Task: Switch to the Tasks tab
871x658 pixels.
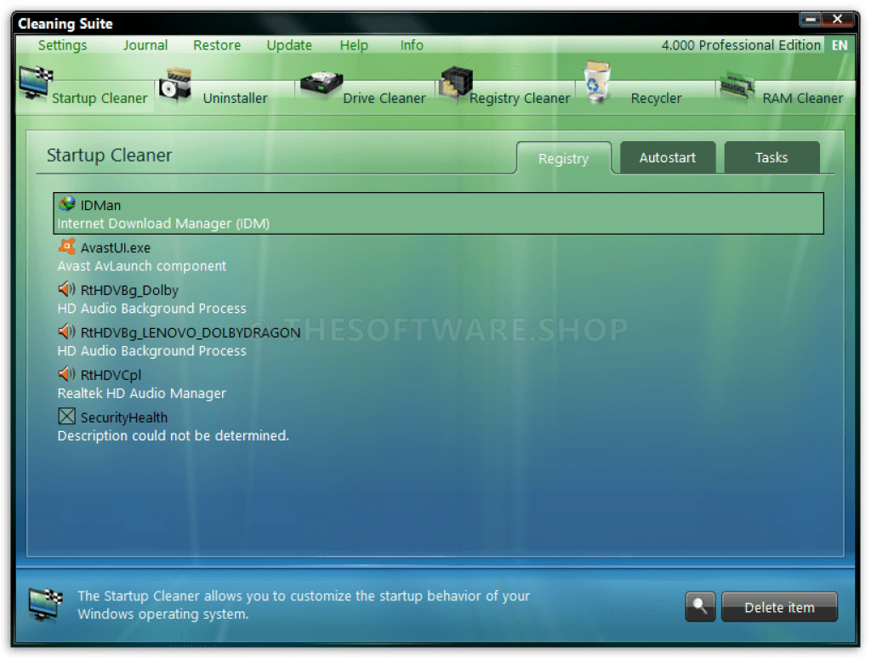Action: pyautogui.click(x=771, y=158)
